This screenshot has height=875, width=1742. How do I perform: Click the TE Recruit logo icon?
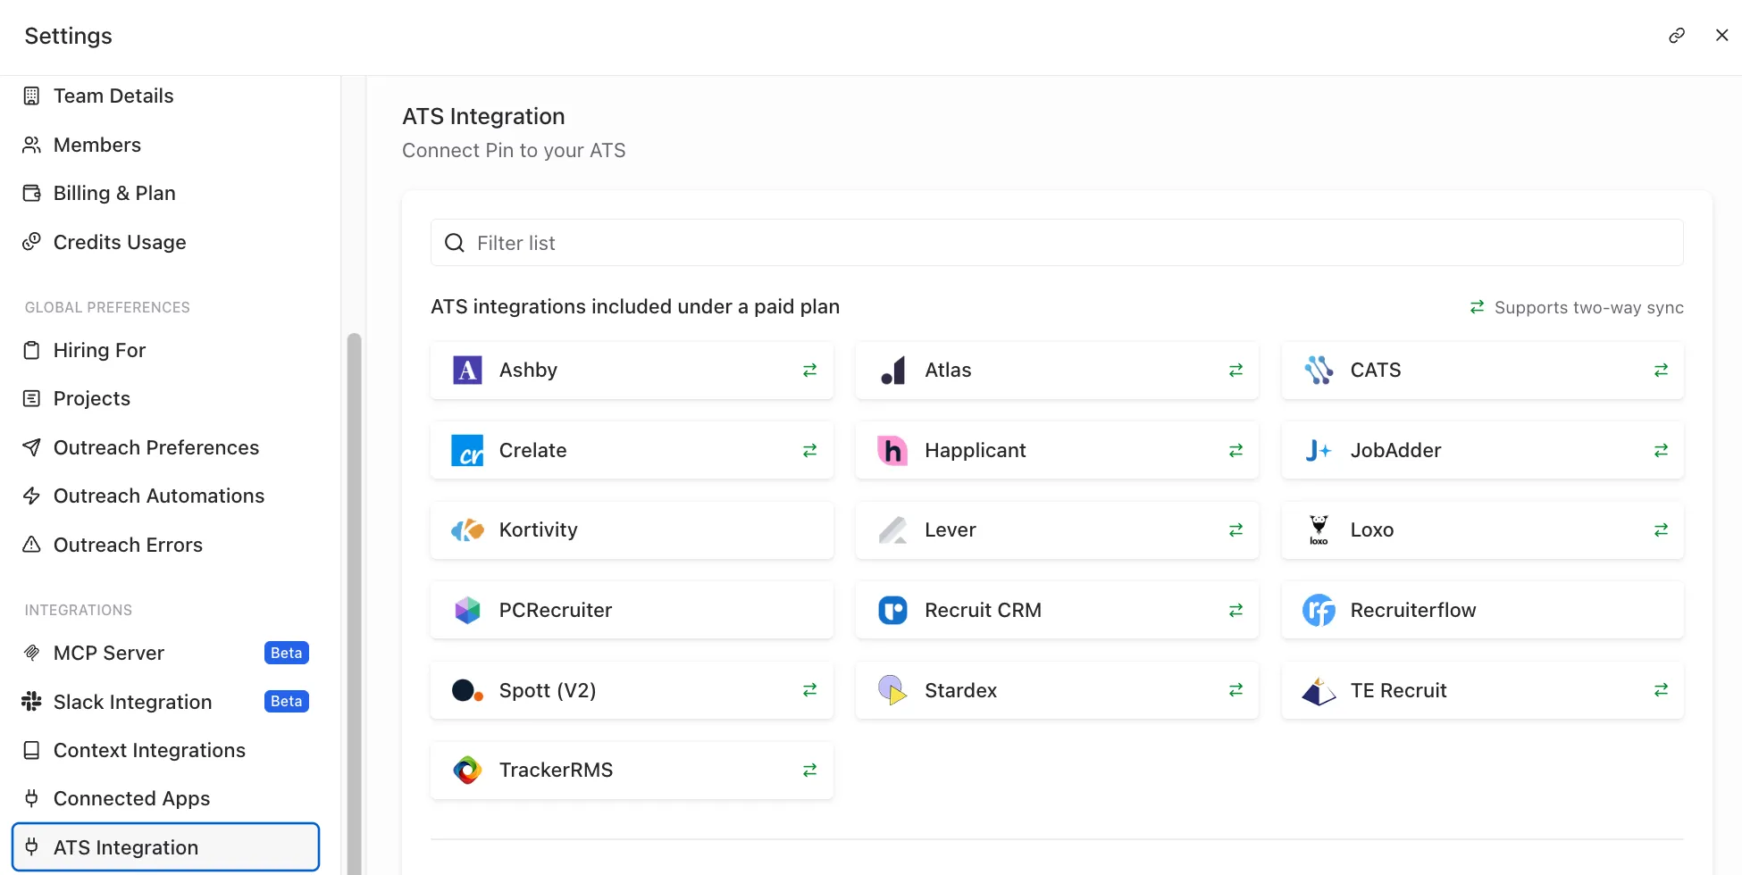pos(1319,690)
